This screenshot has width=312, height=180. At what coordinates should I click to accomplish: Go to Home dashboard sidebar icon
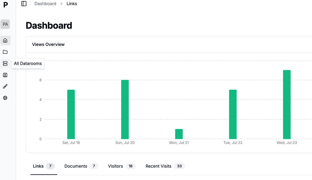click(5, 41)
